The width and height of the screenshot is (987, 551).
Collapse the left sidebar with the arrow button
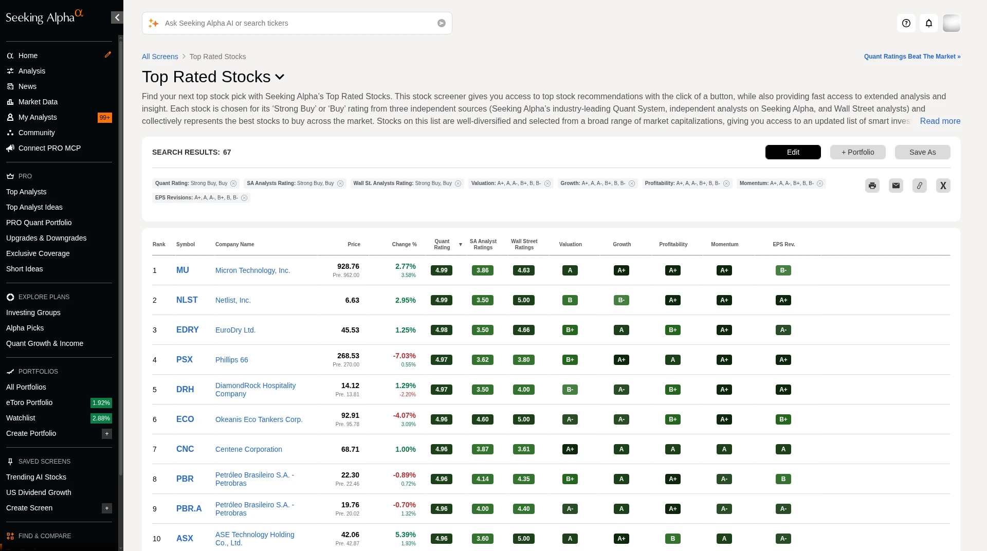117,17
